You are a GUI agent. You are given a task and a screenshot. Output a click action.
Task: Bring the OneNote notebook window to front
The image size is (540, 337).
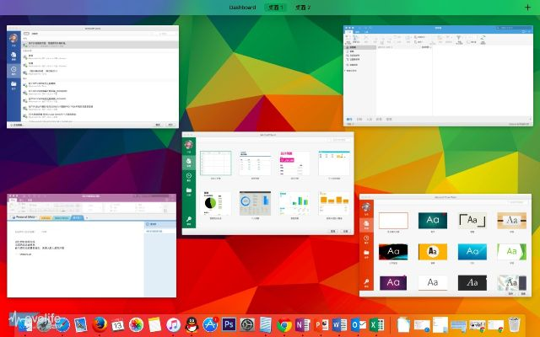pyautogui.click(x=92, y=244)
